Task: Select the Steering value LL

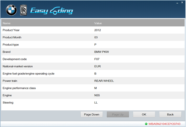Action: point(96,103)
